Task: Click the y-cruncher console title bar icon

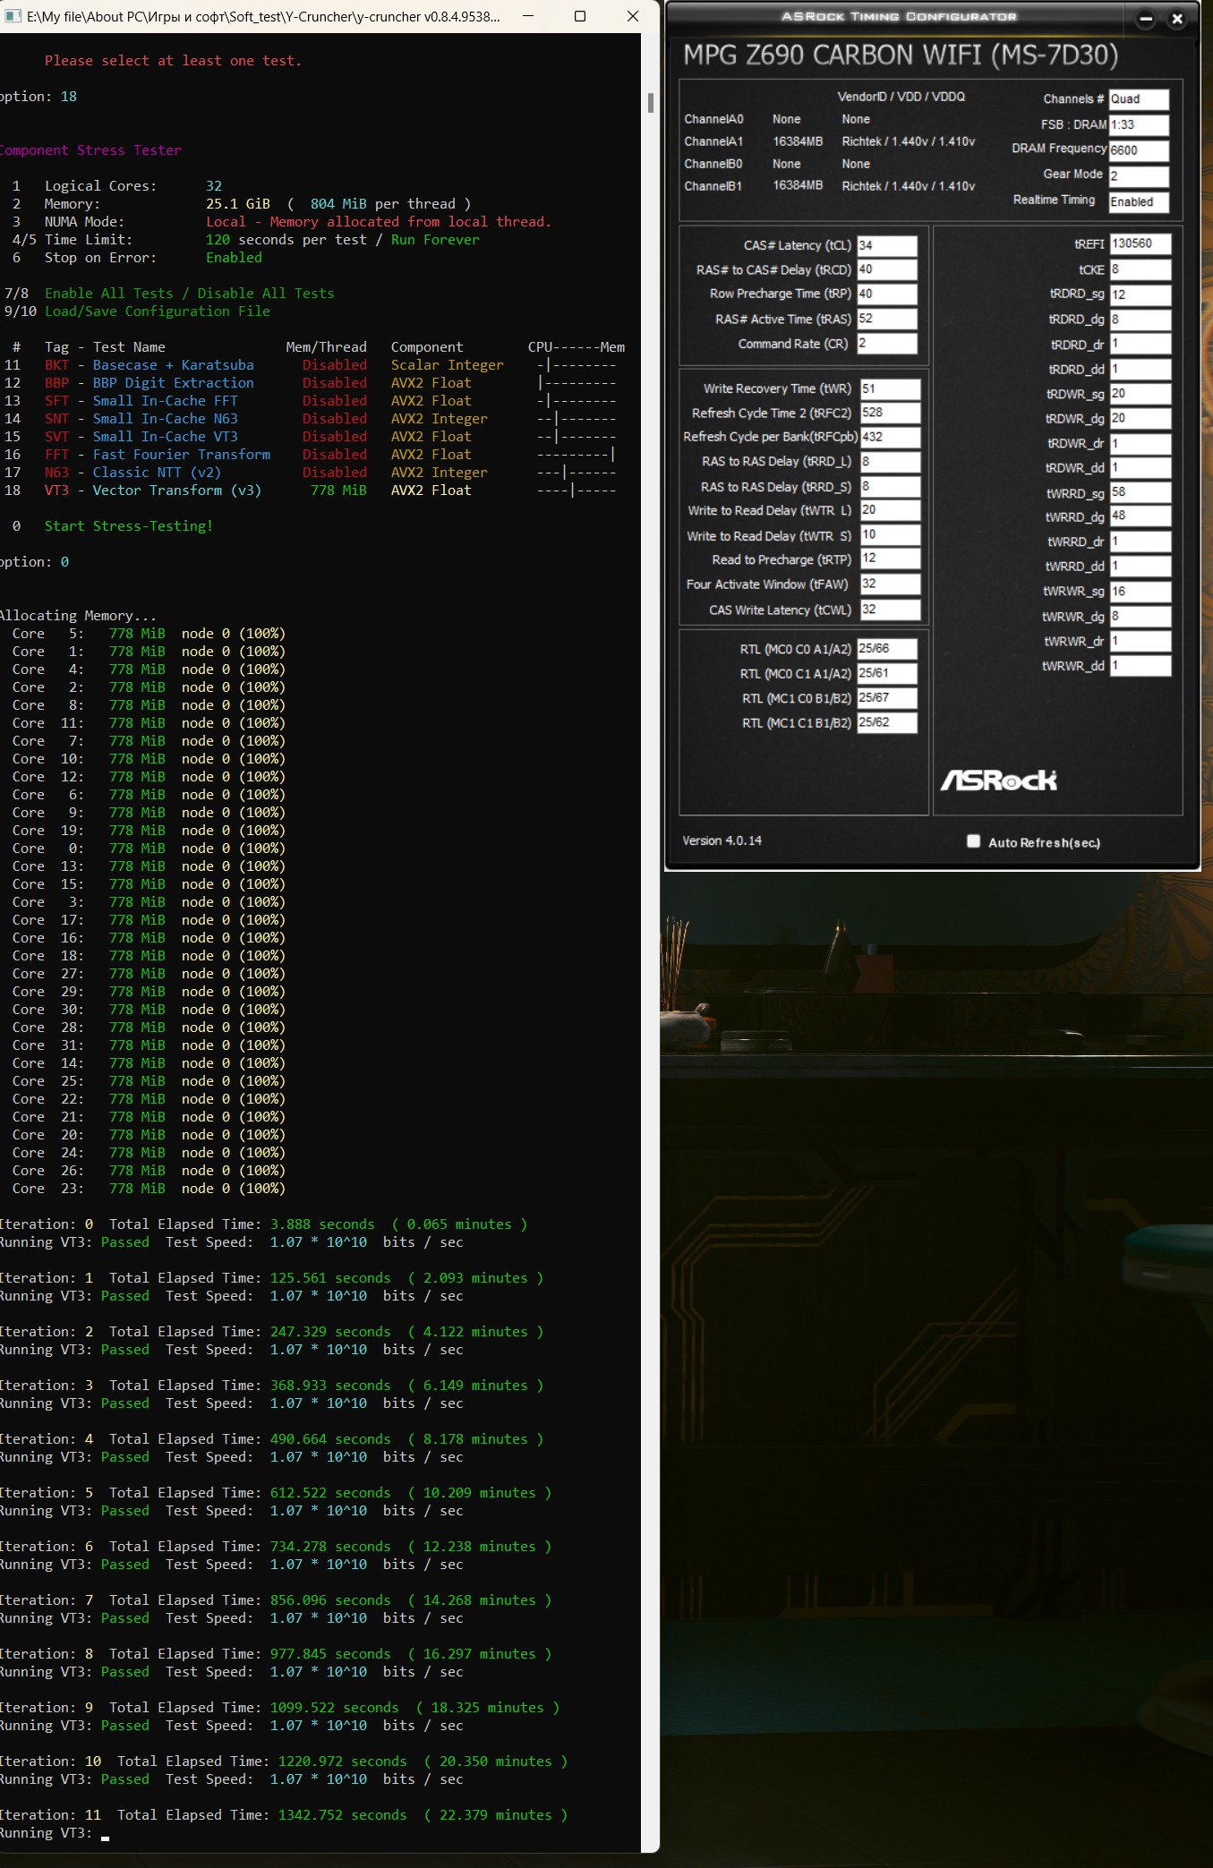Action: 13,16
